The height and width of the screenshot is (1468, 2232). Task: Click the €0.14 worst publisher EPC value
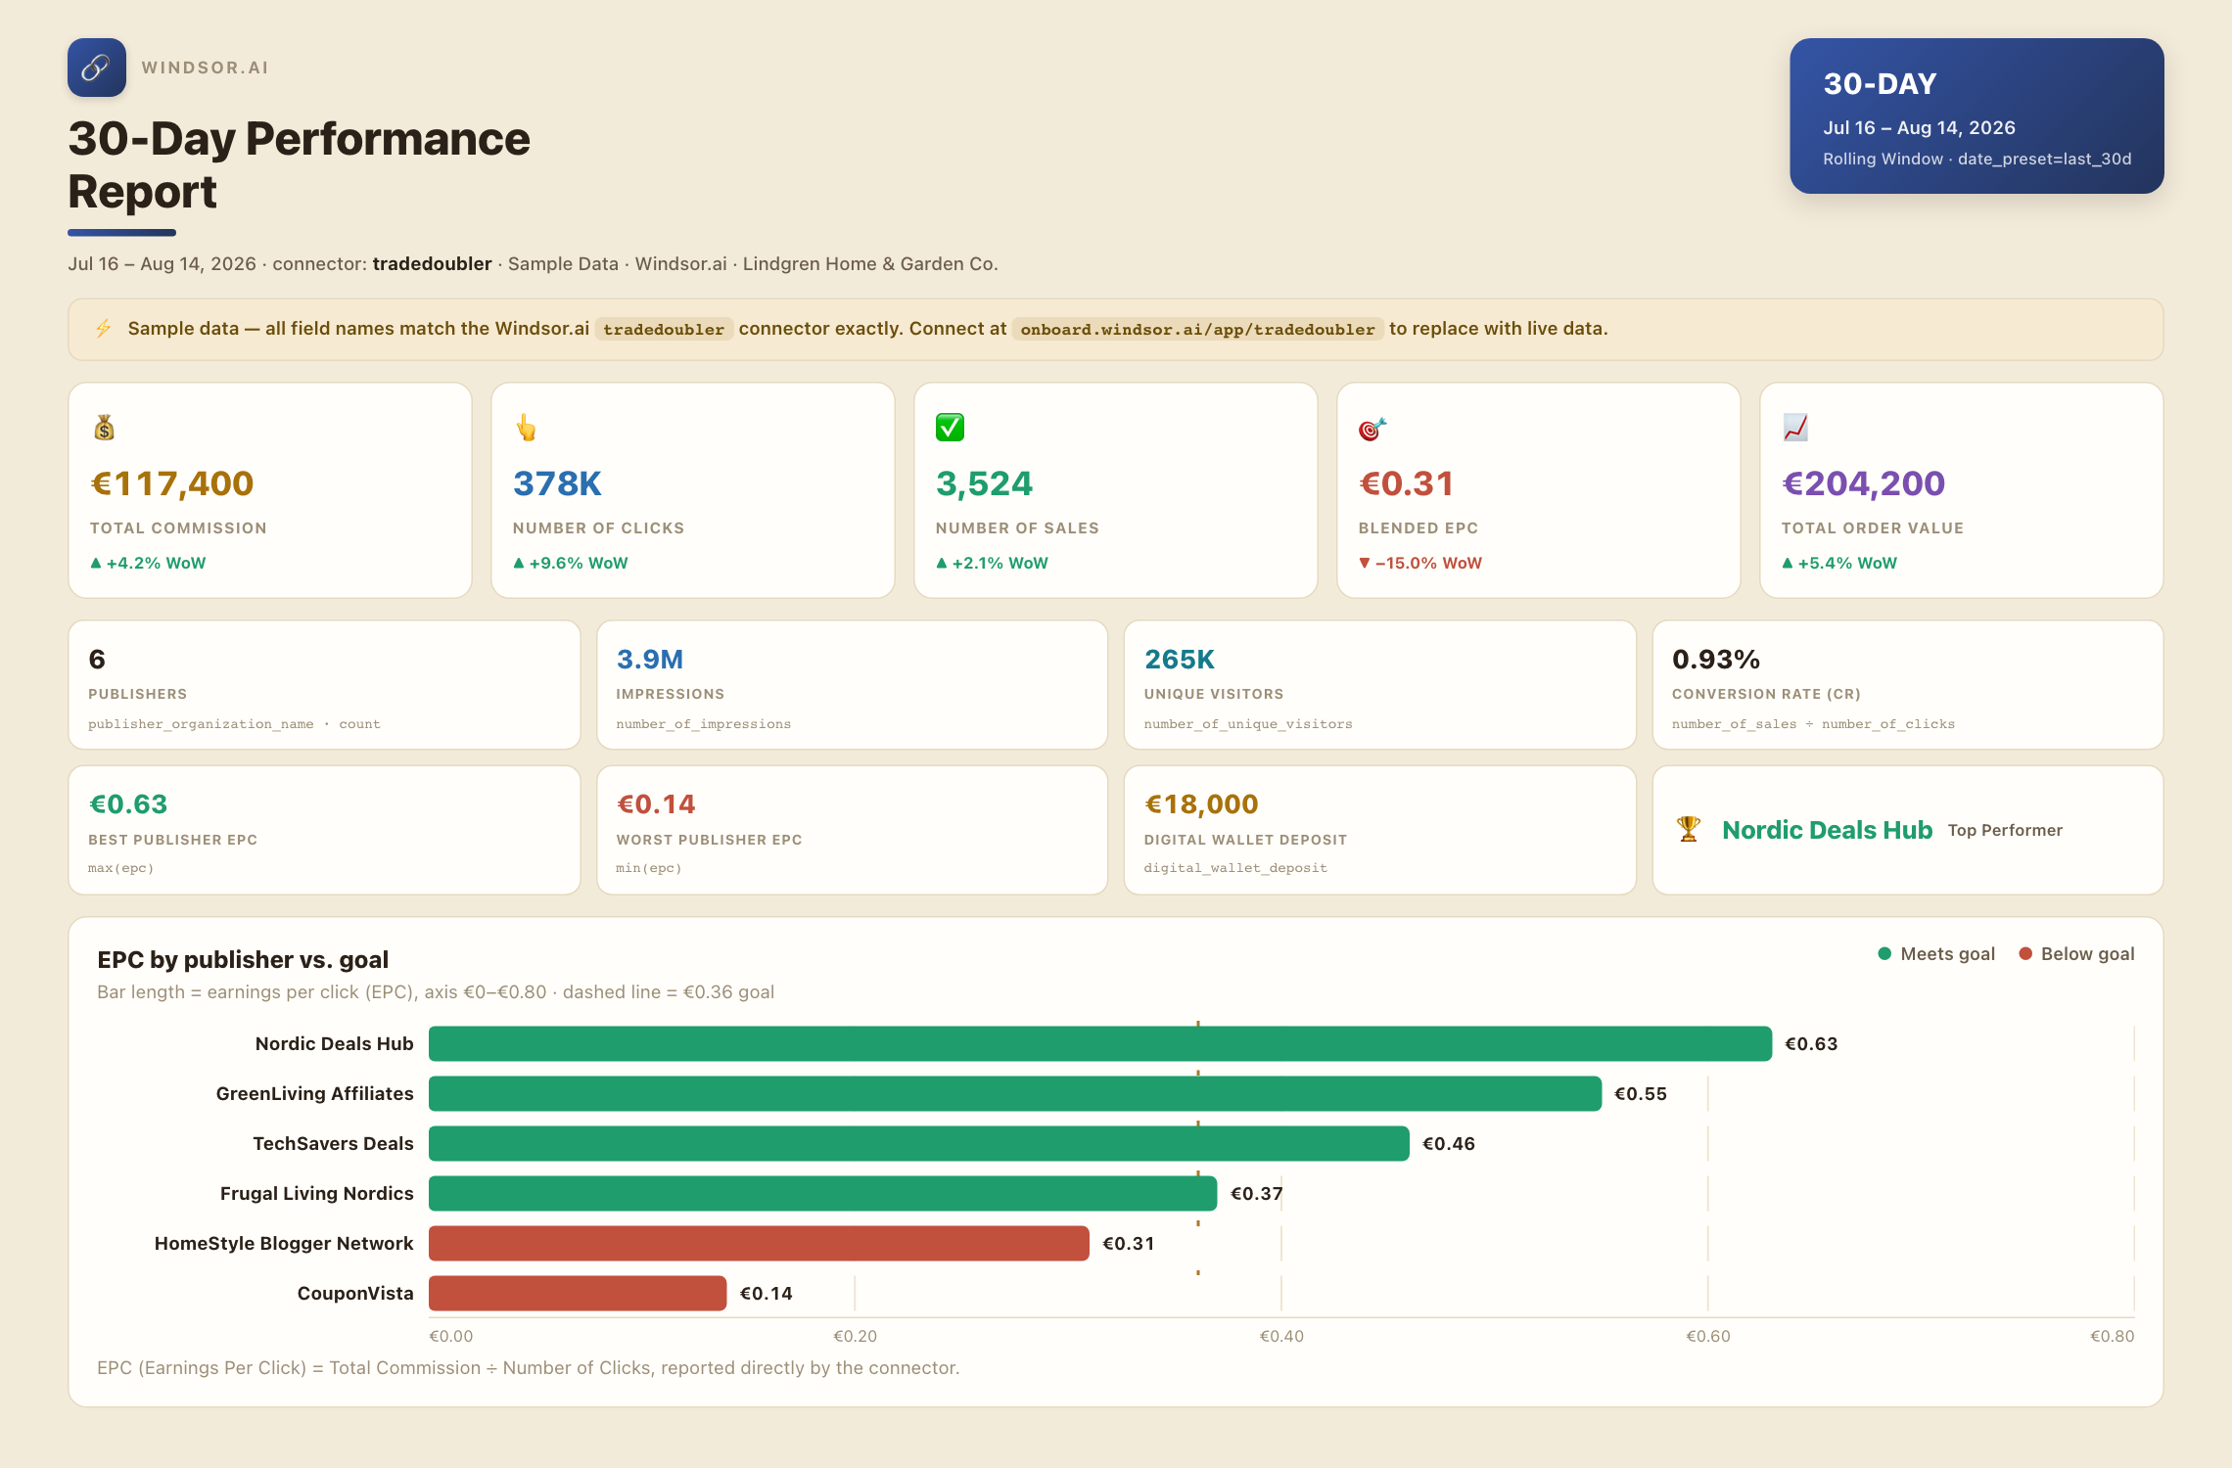pyautogui.click(x=656, y=804)
